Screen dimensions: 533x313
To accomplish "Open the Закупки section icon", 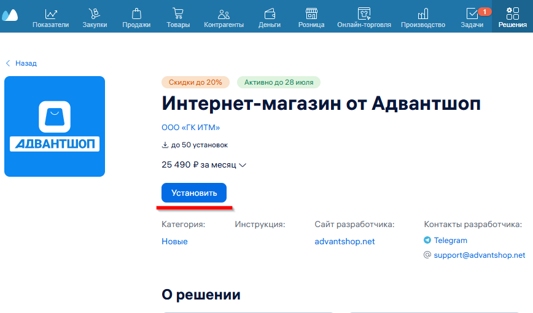I will click(95, 14).
